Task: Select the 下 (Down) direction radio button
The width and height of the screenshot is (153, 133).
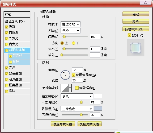Action: click(74, 43)
